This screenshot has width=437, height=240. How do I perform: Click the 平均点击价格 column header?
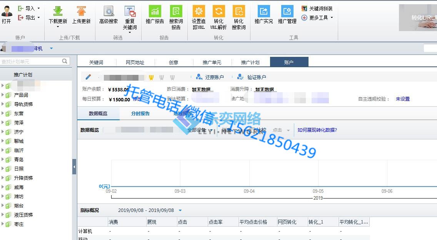[257, 222]
